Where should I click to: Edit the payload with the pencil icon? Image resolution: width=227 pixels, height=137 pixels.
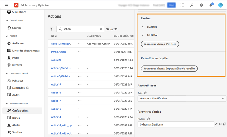click(216, 124)
